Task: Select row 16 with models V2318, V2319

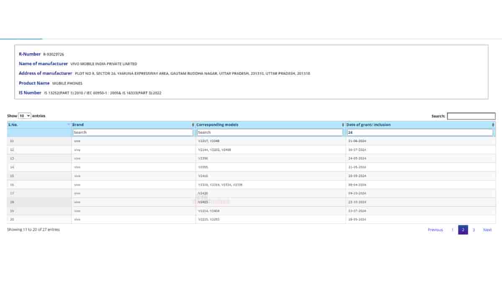Action: [220, 185]
